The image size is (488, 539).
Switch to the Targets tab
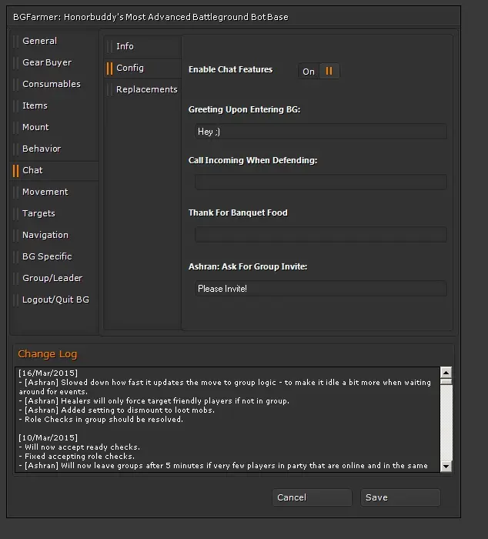click(55, 213)
